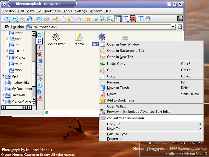Click the Print toolbar icon
Viewport: 209px width, 157px height.
click(x=78, y=19)
